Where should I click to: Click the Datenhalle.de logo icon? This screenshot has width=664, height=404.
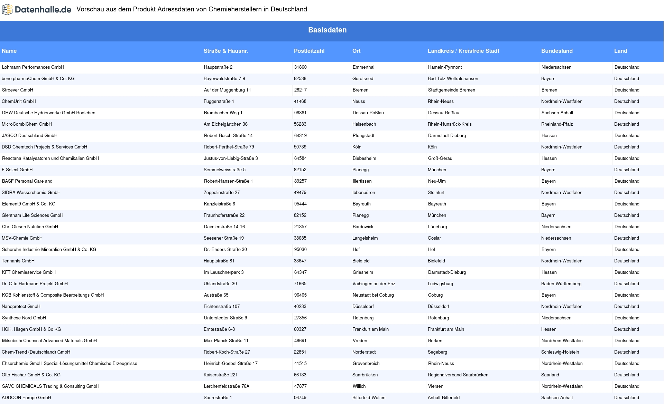coord(7,10)
